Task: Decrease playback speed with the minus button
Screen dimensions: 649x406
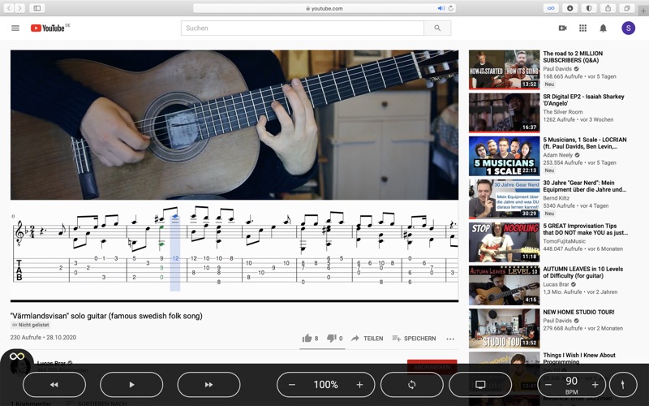Action: 292,385
